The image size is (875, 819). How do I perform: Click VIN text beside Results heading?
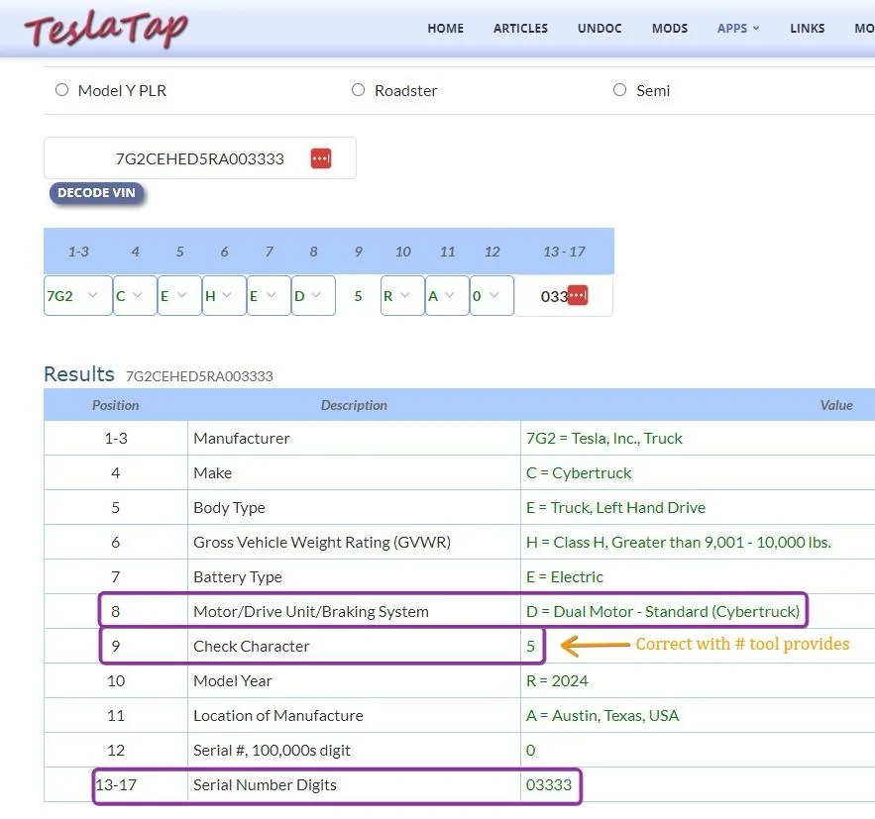pos(199,376)
